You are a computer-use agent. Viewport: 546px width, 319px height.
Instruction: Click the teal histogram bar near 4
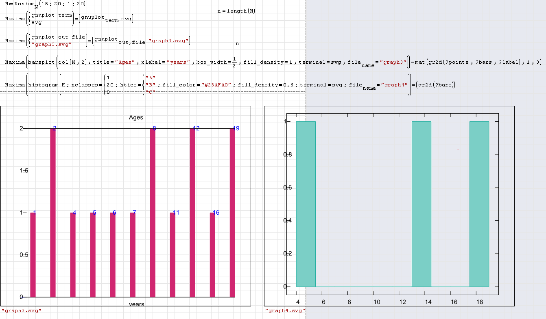click(306, 204)
